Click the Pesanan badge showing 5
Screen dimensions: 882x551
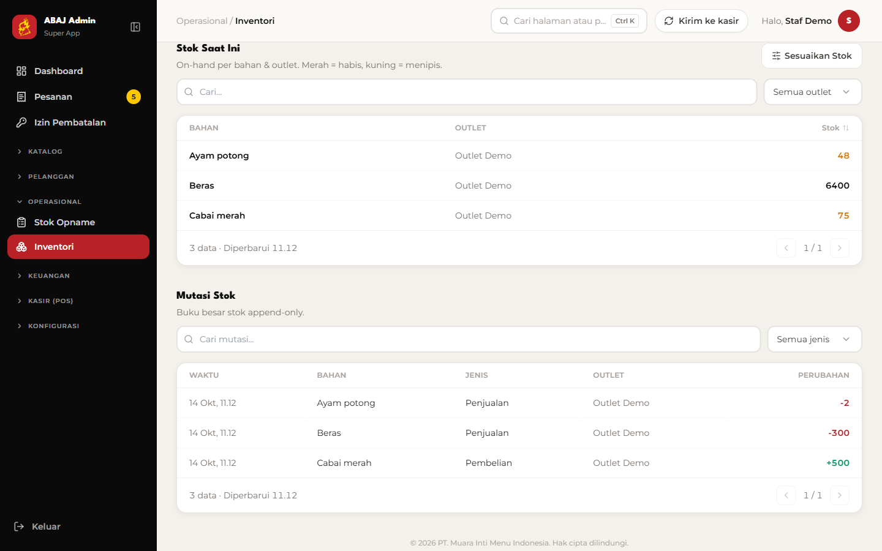tap(134, 97)
